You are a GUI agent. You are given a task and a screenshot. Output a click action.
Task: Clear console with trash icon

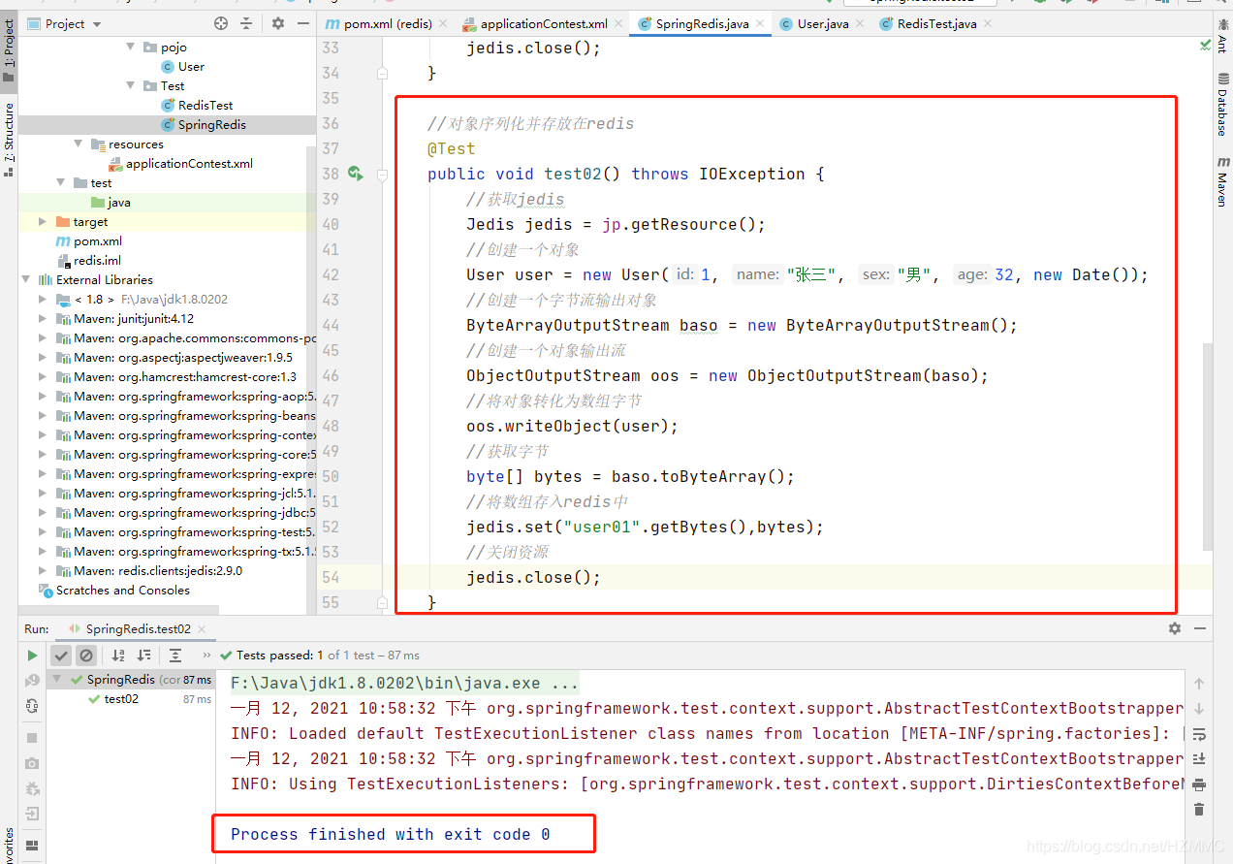coord(1199,810)
